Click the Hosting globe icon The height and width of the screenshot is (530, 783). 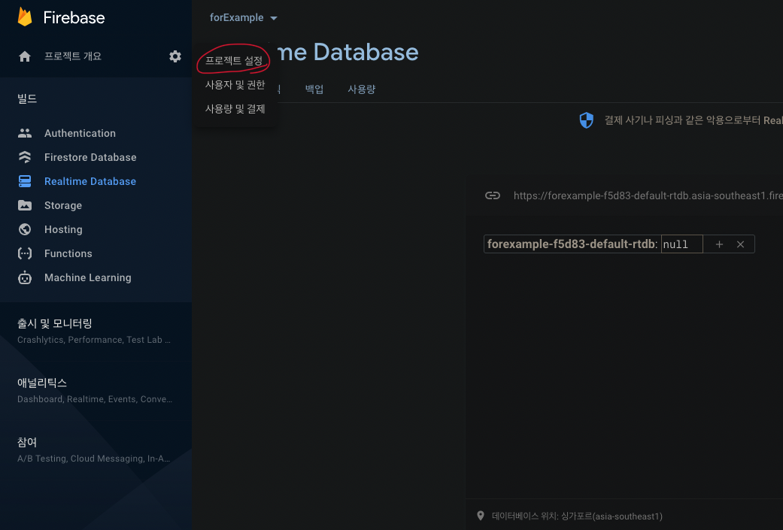25,229
